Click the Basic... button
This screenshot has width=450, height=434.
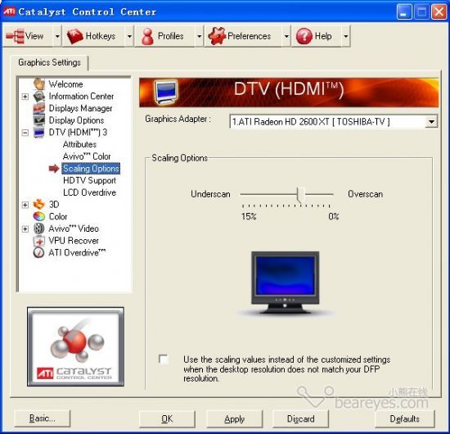click(x=43, y=418)
